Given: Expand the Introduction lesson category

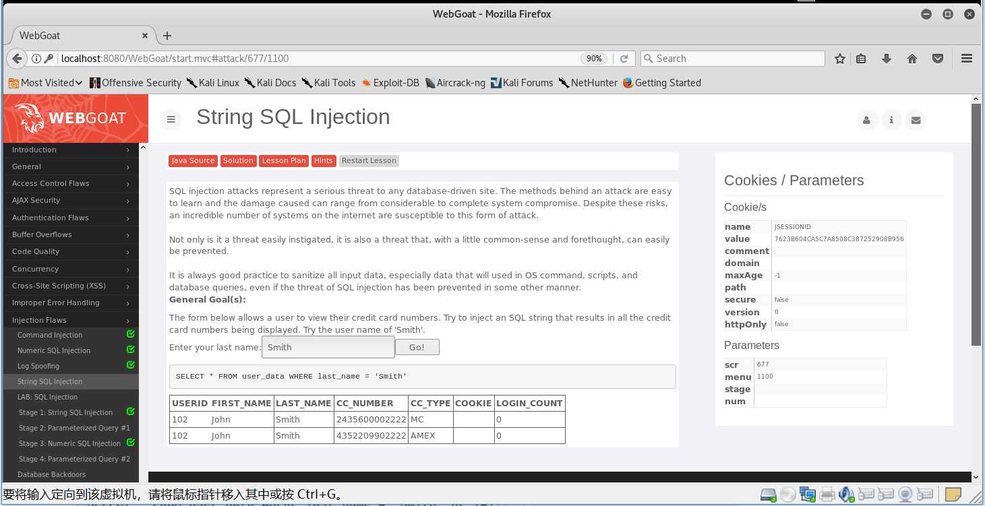Looking at the screenshot, I should tap(71, 150).
